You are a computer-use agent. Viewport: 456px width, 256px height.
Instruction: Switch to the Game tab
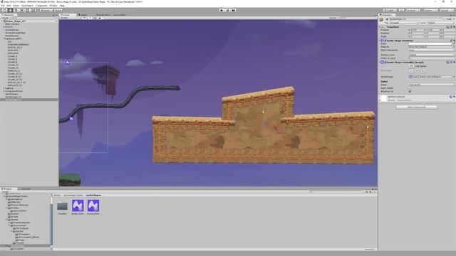[84, 15]
